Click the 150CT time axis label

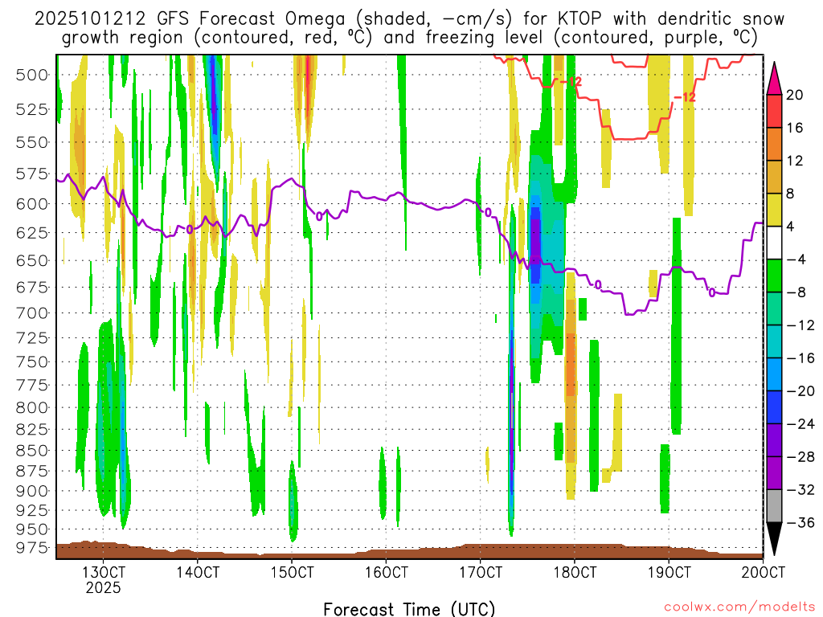point(292,571)
